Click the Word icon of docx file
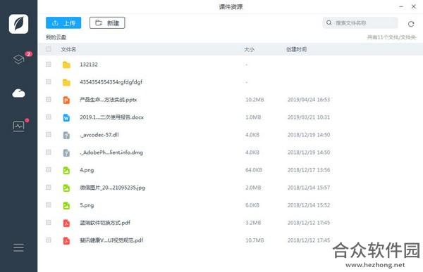423x272 pixels. [x=66, y=117]
